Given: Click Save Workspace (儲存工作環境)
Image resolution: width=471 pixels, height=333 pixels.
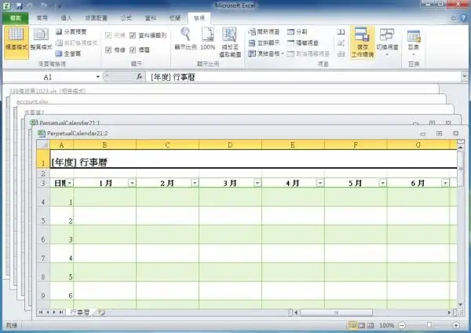Looking at the screenshot, I should pos(363,42).
